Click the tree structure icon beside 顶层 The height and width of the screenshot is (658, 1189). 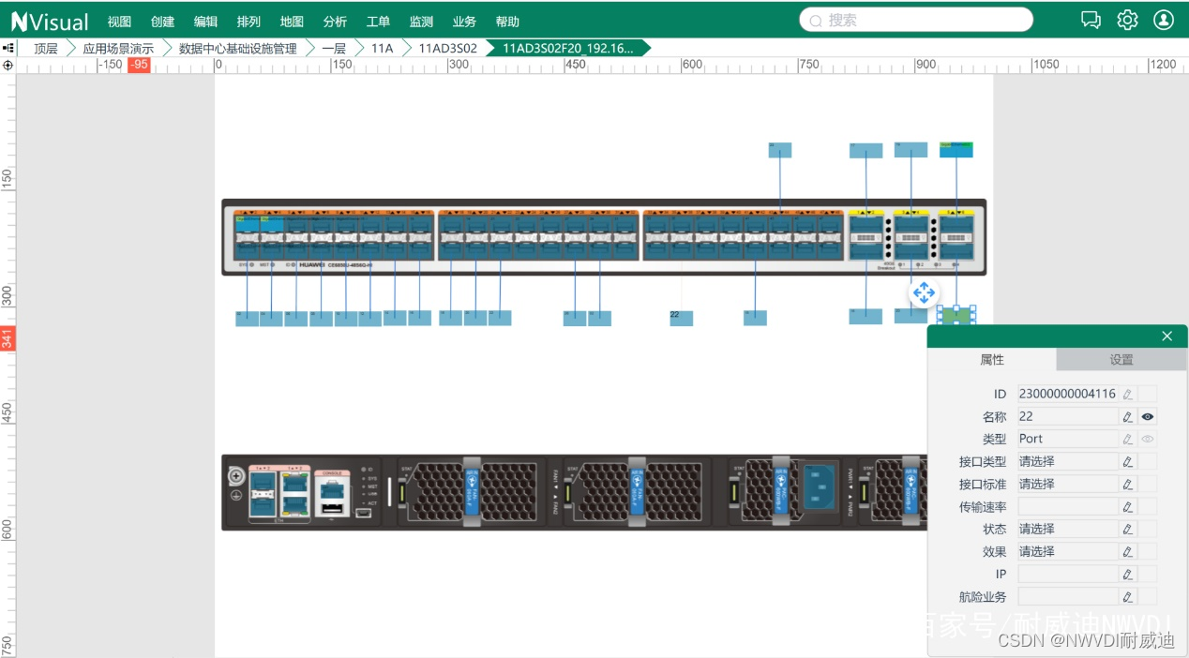click(8, 48)
